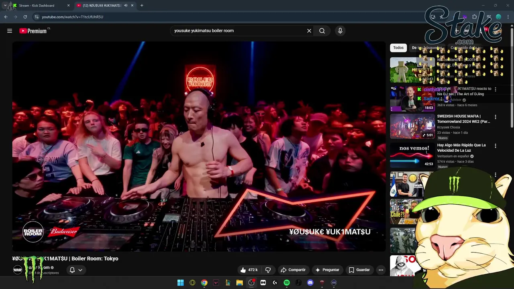The width and height of the screenshot is (514, 289).
Task: Click the Preguntar button
Action: click(x=327, y=270)
